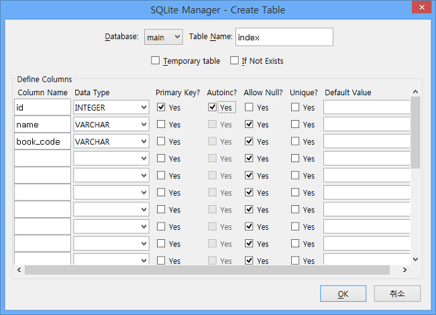Click Default Value field for id row
The height and width of the screenshot is (315, 436).
[x=366, y=107]
